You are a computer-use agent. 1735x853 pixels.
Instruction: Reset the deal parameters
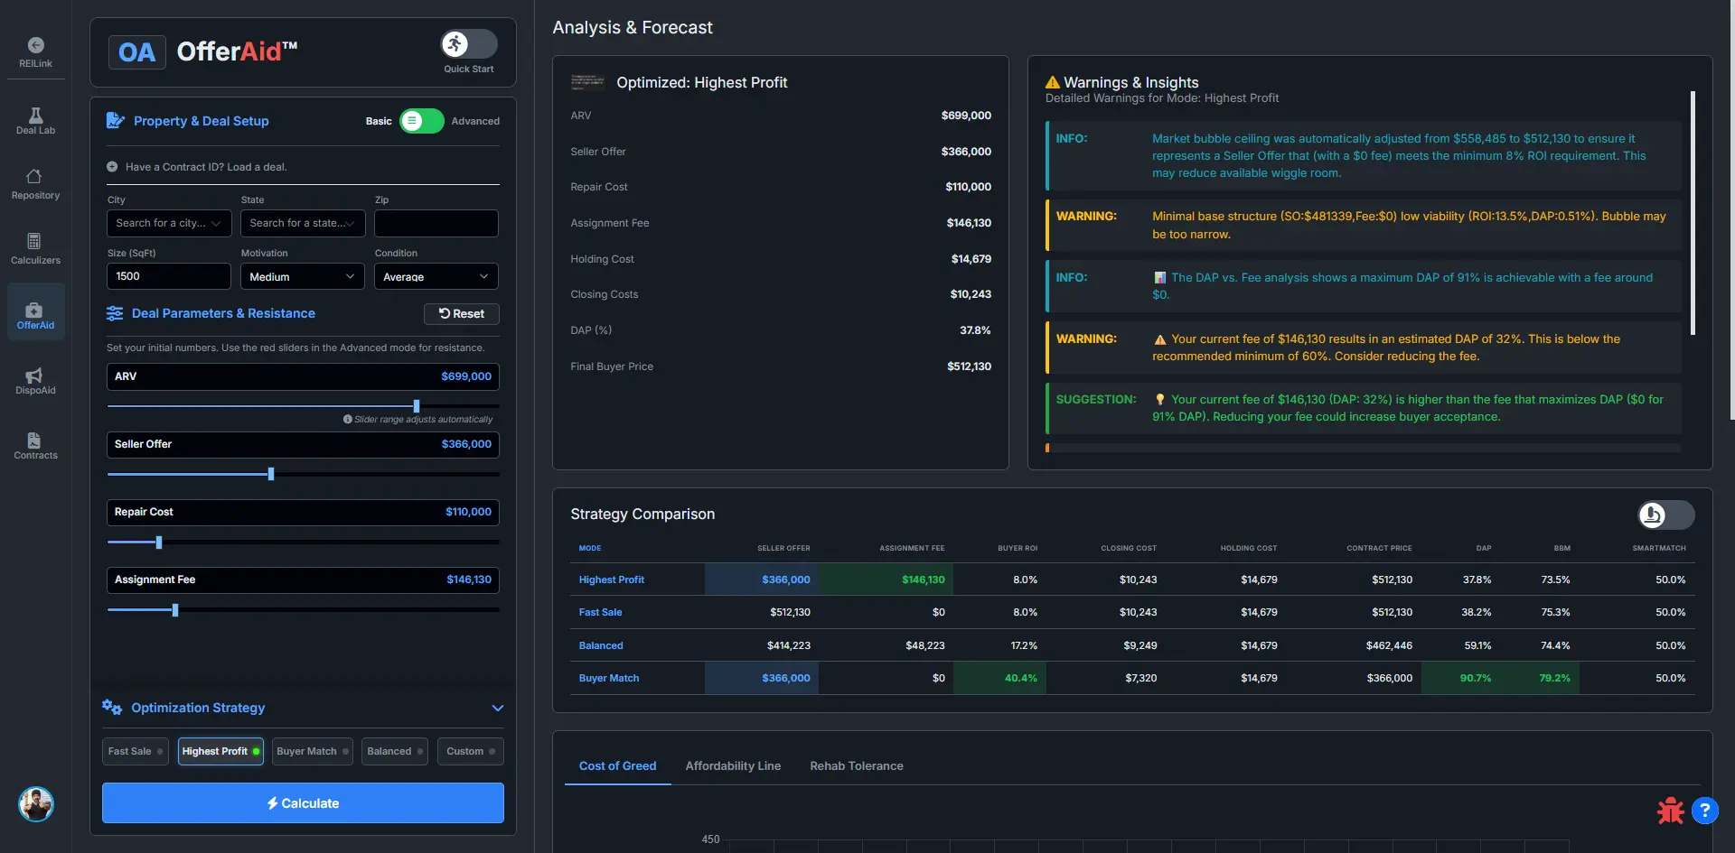[462, 313]
